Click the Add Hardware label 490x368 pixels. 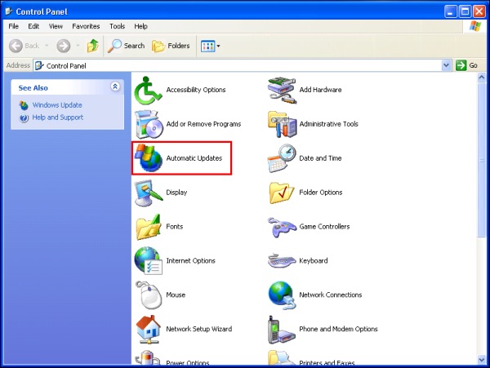click(320, 90)
